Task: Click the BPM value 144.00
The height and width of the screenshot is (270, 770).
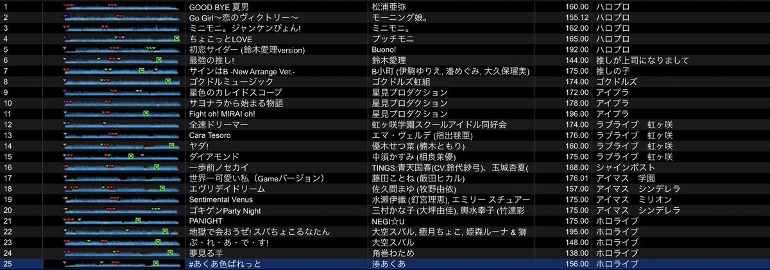Action: (x=576, y=60)
